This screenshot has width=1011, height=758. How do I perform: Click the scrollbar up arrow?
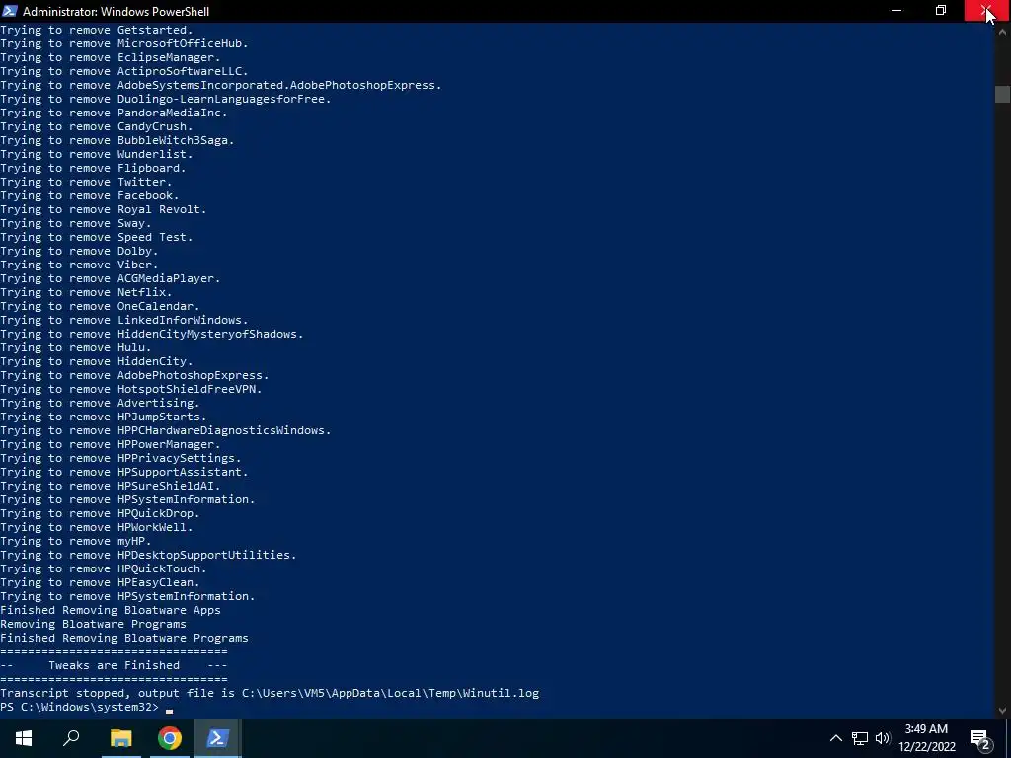point(1002,31)
